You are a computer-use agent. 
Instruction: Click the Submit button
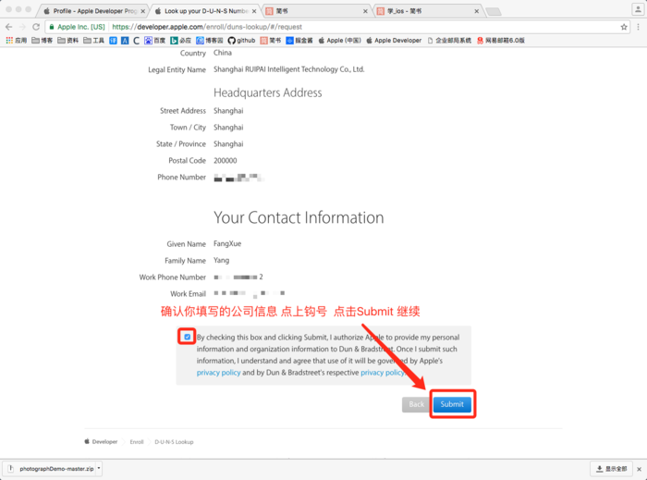tap(452, 404)
